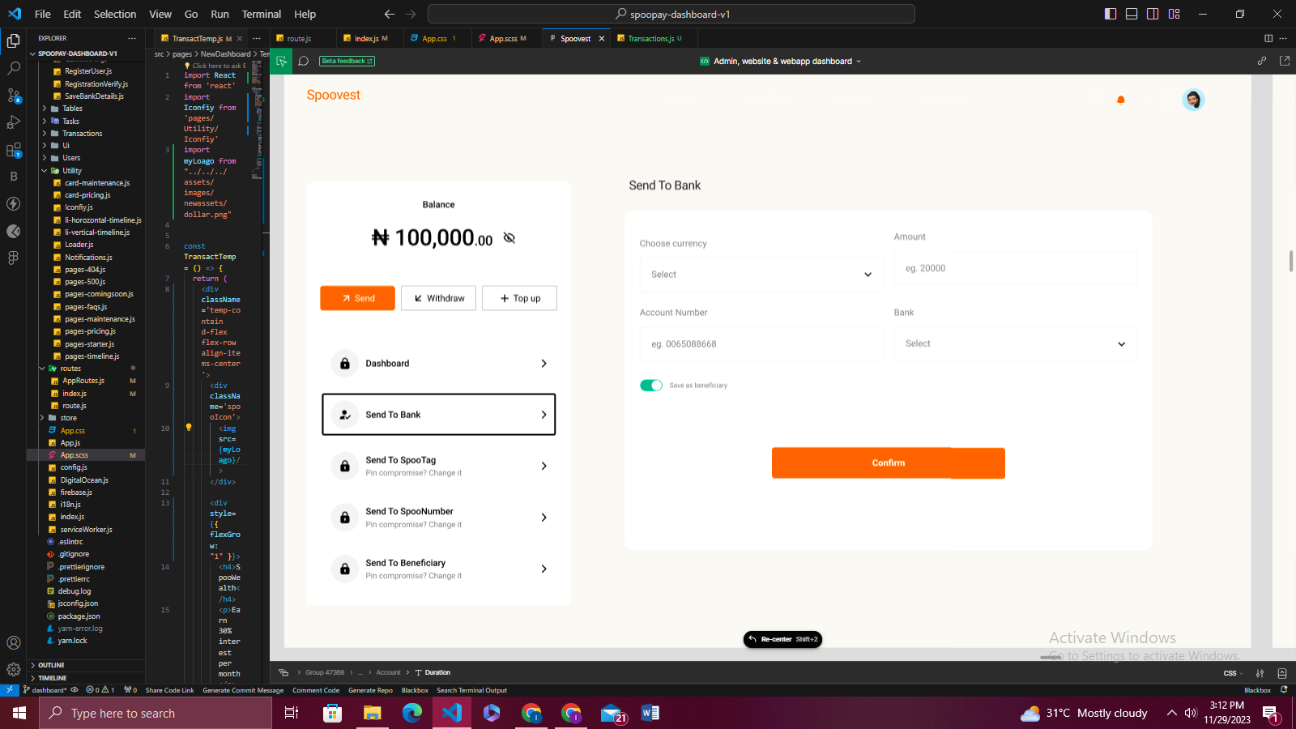Open the Figma comments bubble icon
1296x729 pixels.
pyautogui.click(x=304, y=61)
